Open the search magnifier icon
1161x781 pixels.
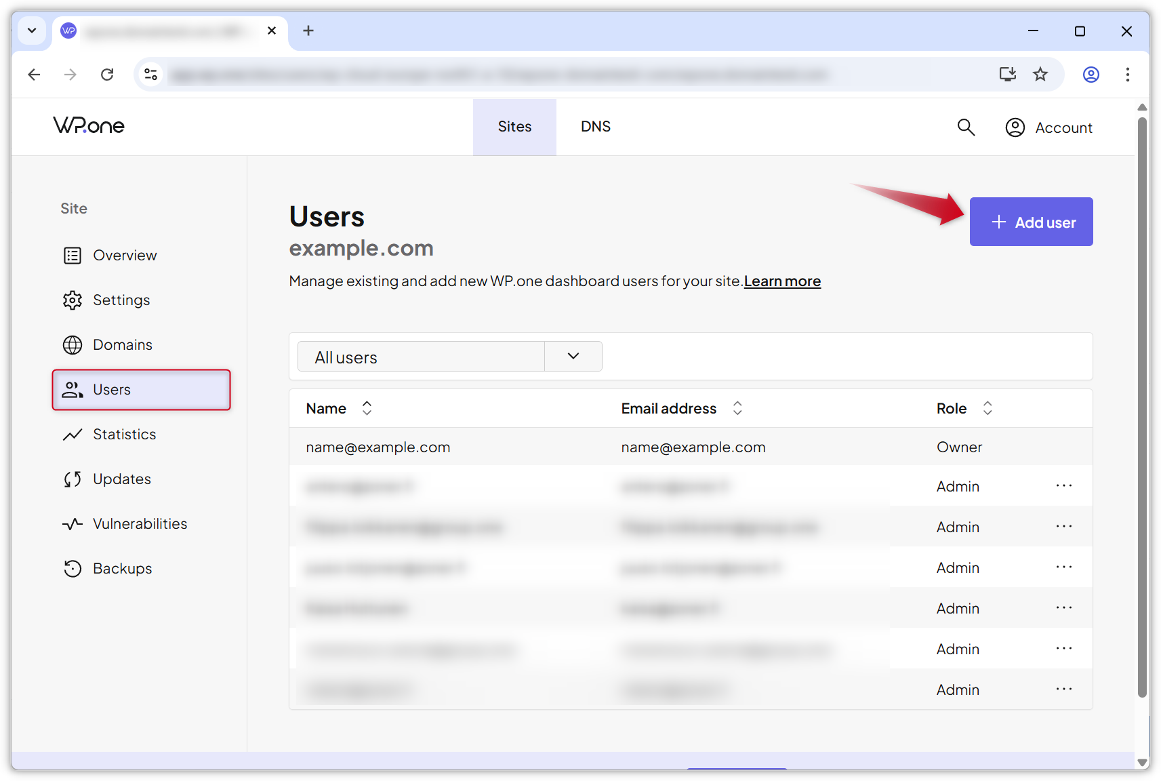point(966,127)
